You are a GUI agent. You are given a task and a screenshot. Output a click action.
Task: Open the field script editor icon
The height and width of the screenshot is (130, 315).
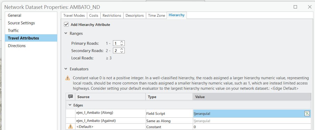(x=307, y=114)
